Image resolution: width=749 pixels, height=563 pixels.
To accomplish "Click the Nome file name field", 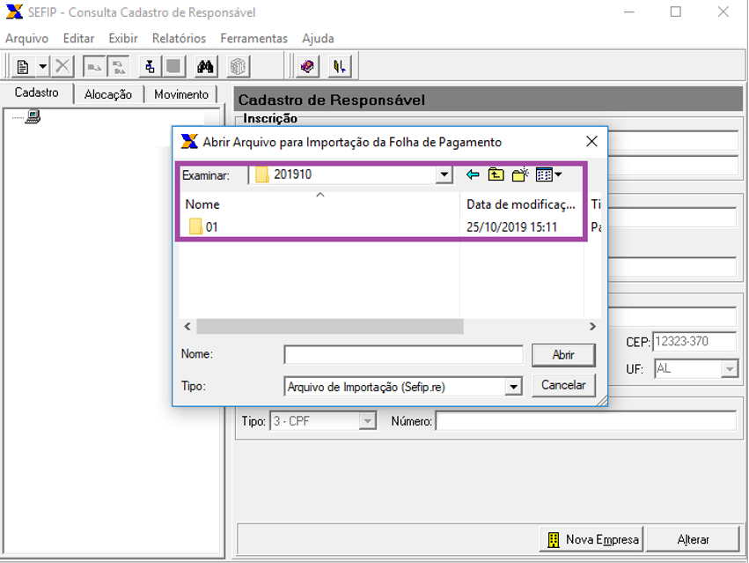I will (x=404, y=355).
